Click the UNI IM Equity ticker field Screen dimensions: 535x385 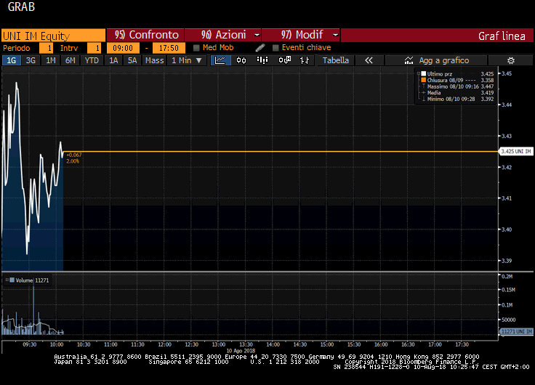click(x=52, y=35)
